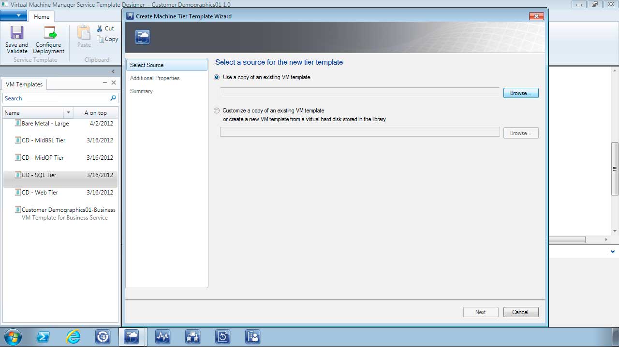Open the fourth taskbar app with circular arrows
The height and width of the screenshot is (347, 619).
tap(103, 337)
